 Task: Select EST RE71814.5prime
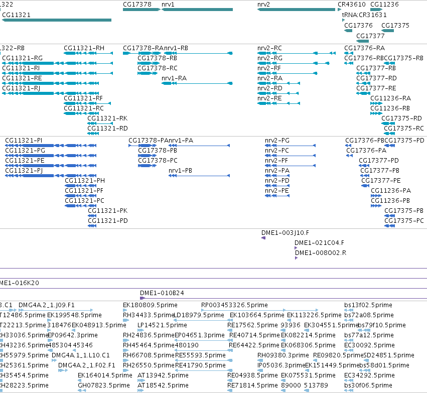click(252, 385)
